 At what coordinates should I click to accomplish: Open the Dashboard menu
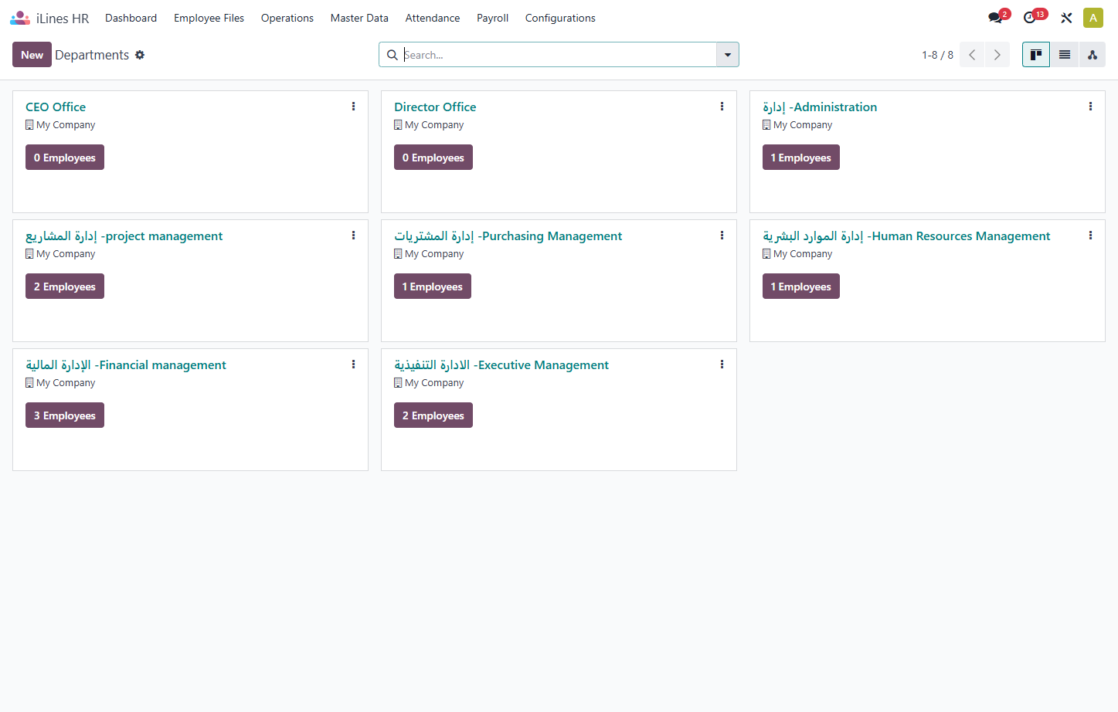[131, 18]
